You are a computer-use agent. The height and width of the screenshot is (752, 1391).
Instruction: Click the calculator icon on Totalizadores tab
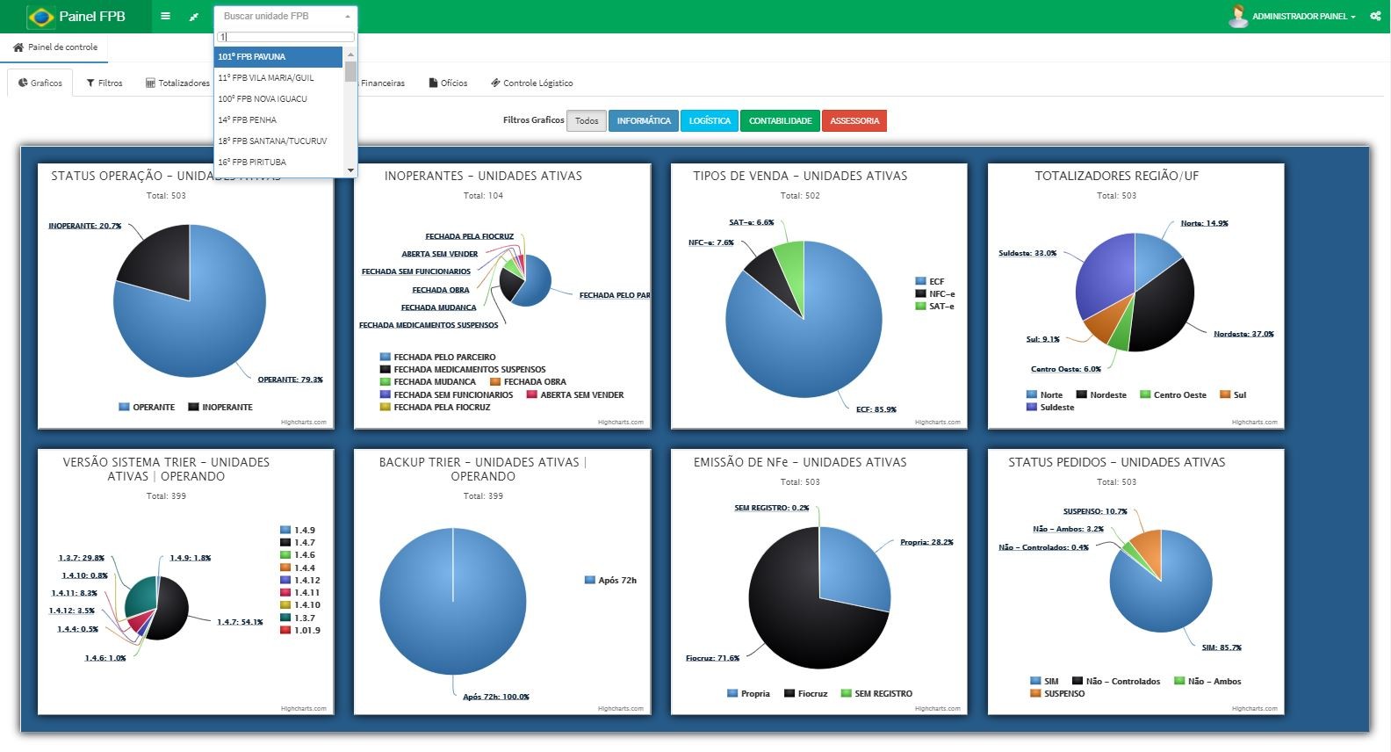point(150,83)
